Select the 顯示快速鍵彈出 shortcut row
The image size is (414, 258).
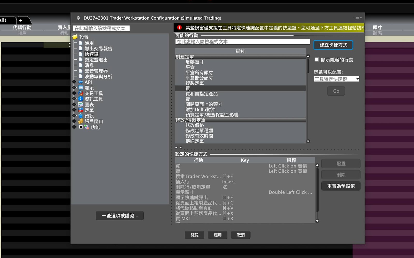click(x=245, y=197)
